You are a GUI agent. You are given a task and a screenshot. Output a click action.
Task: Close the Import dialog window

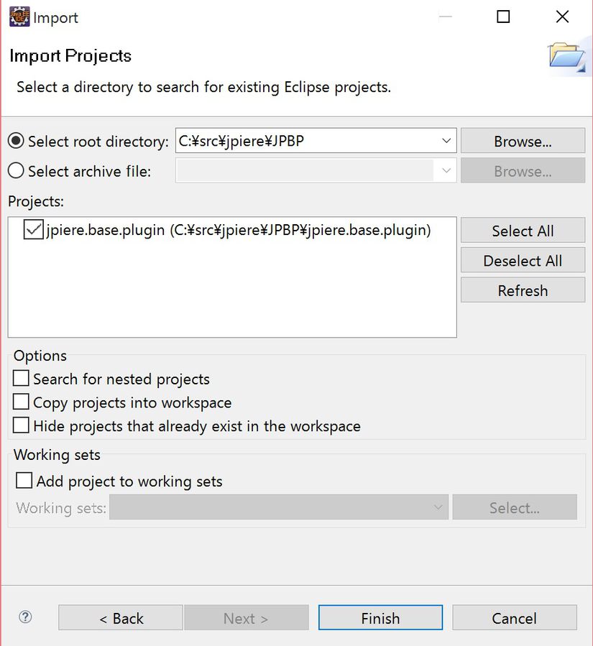tap(562, 17)
